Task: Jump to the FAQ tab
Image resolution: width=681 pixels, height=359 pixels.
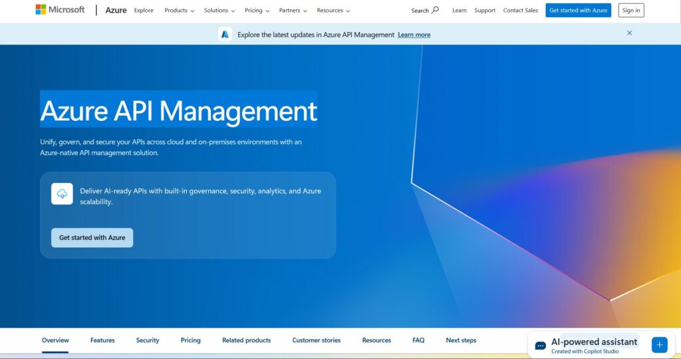Action: (x=418, y=340)
